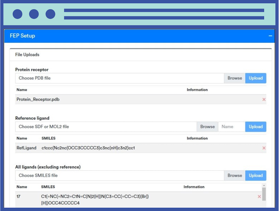Browse for a SMILES ligands file
279x211 pixels.
[x=235, y=175]
